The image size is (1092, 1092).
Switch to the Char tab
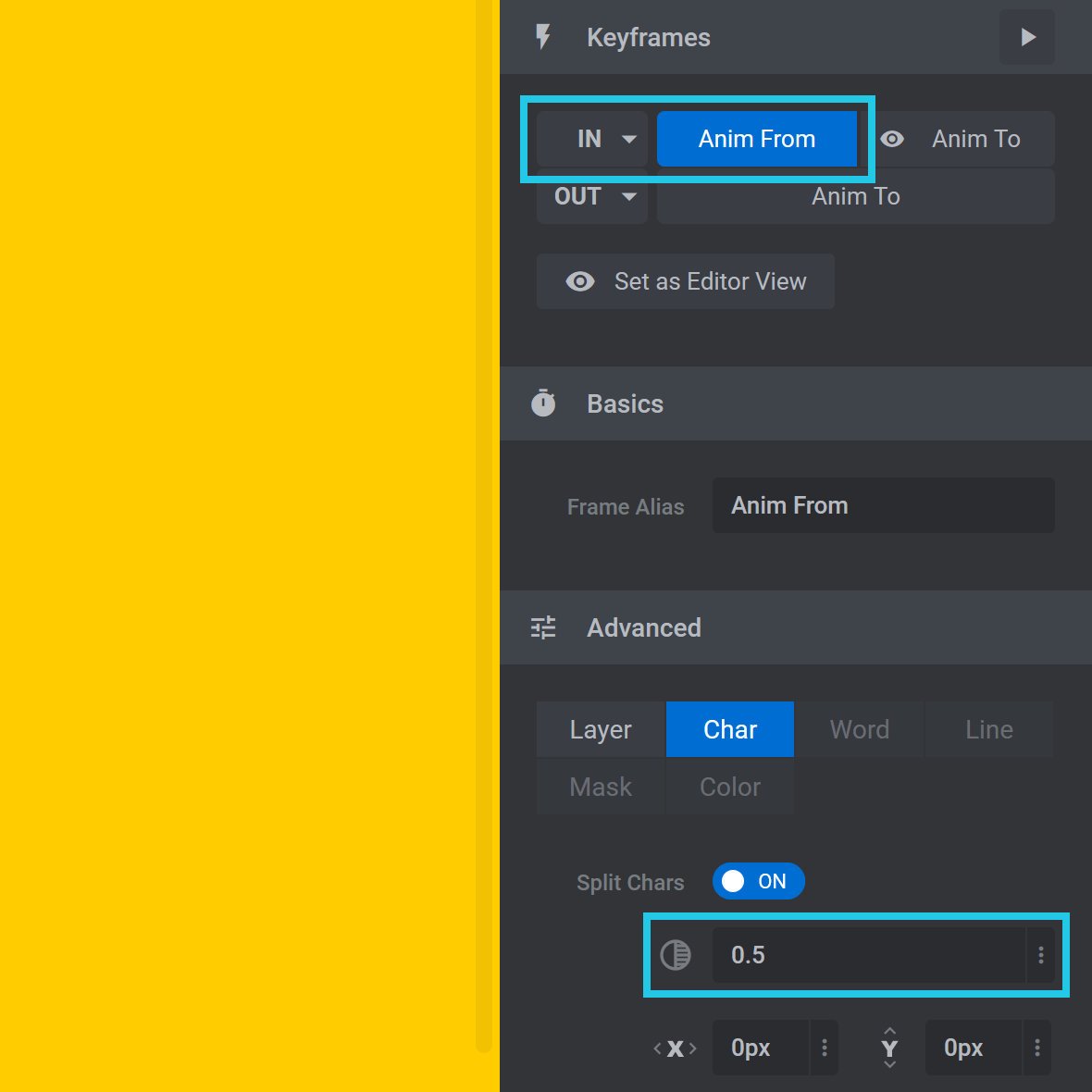coord(730,729)
